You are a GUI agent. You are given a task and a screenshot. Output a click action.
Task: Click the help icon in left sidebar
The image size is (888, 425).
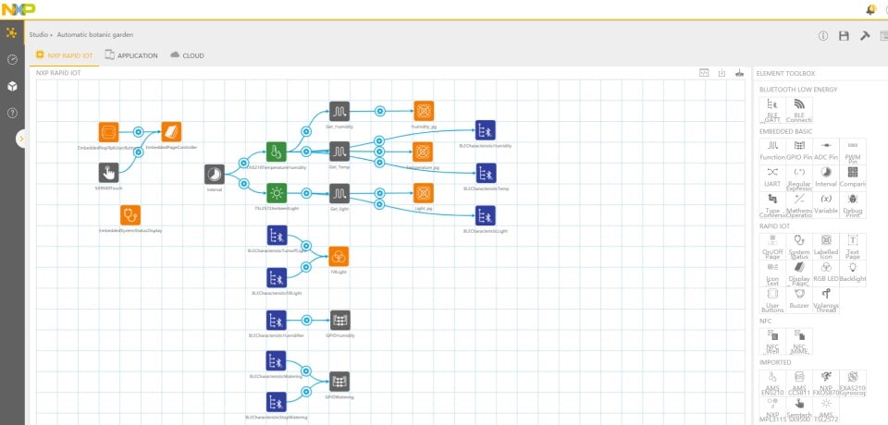pos(12,113)
